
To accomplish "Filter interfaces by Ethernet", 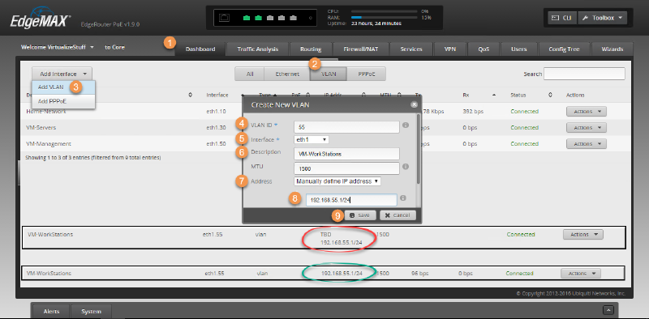I will click(x=287, y=74).
